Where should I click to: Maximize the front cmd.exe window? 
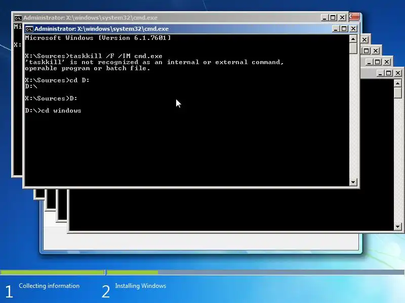coord(344,29)
